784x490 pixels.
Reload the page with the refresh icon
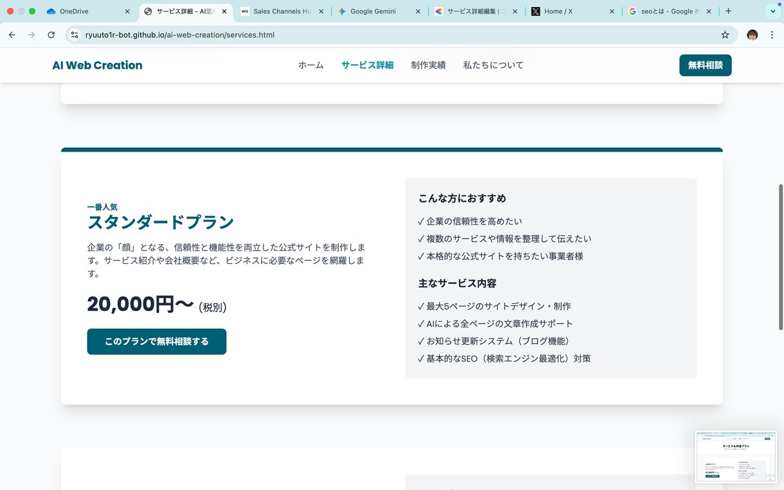(x=51, y=35)
